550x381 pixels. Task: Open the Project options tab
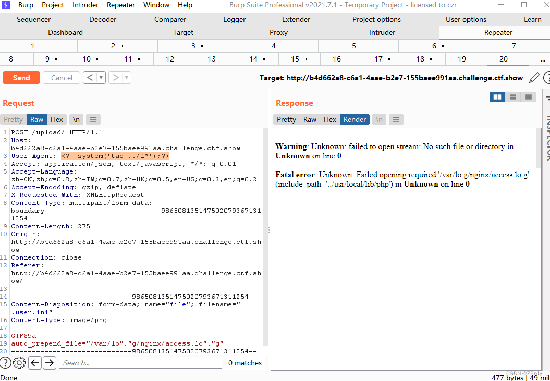point(377,20)
